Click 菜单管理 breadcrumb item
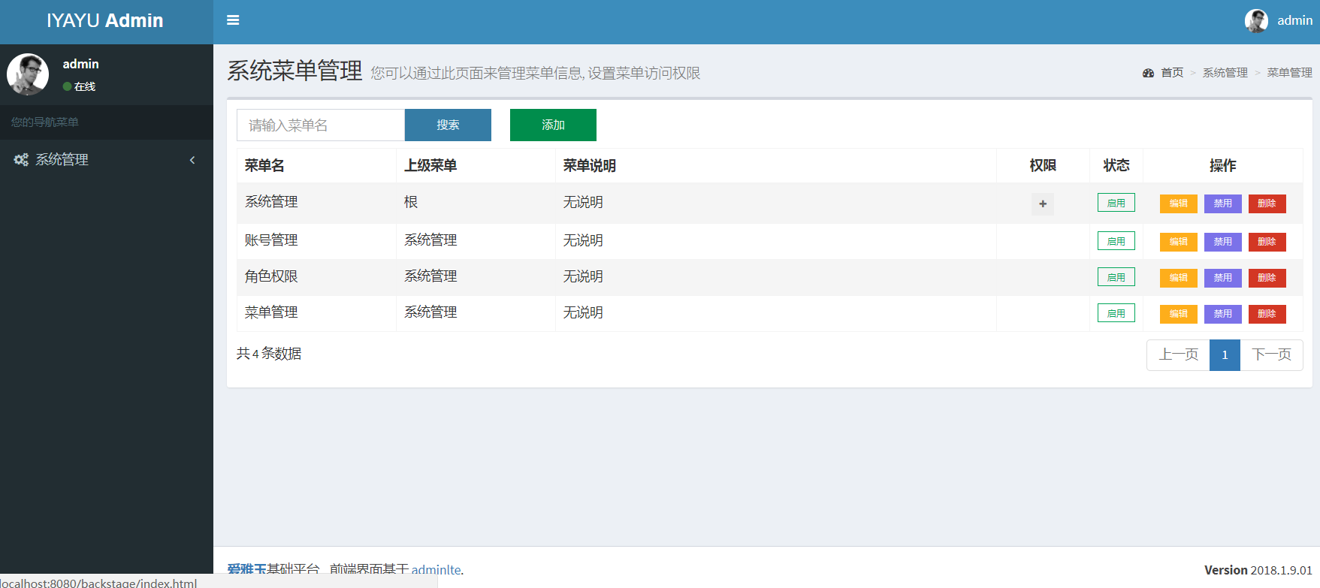 pyautogui.click(x=1290, y=73)
